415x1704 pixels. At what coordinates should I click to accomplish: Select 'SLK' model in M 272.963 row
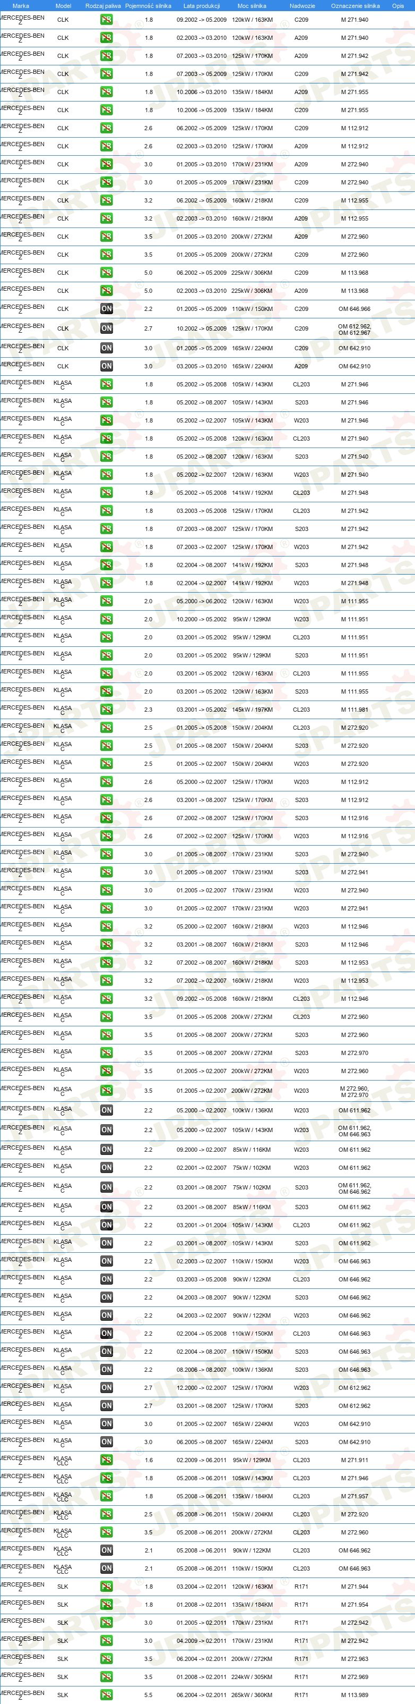(63, 1659)
